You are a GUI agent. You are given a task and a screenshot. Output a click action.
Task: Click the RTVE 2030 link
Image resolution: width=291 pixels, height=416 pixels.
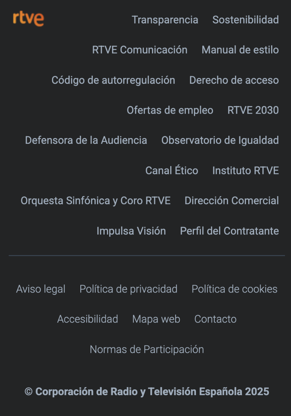click(x=253, y=110)
